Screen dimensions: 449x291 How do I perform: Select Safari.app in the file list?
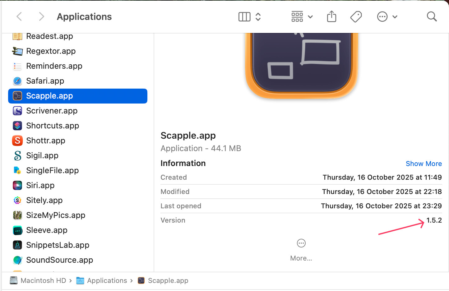(x=45, y=81)
